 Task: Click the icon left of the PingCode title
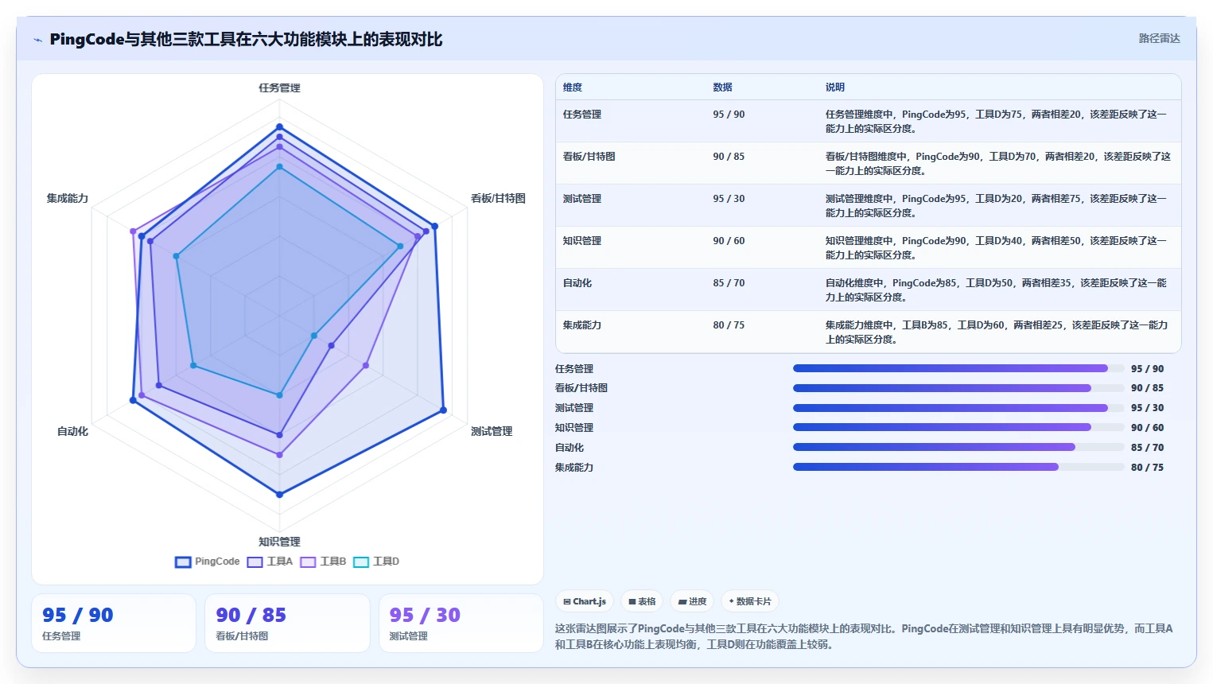[x=37, y=40]
